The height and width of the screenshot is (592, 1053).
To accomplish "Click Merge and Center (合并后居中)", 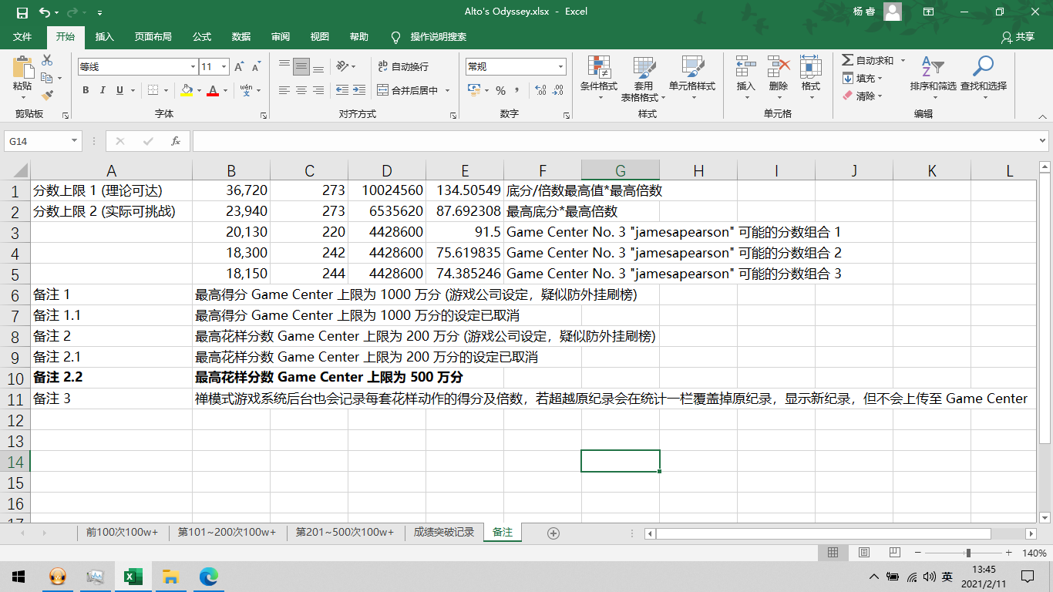I will (408, 90).
